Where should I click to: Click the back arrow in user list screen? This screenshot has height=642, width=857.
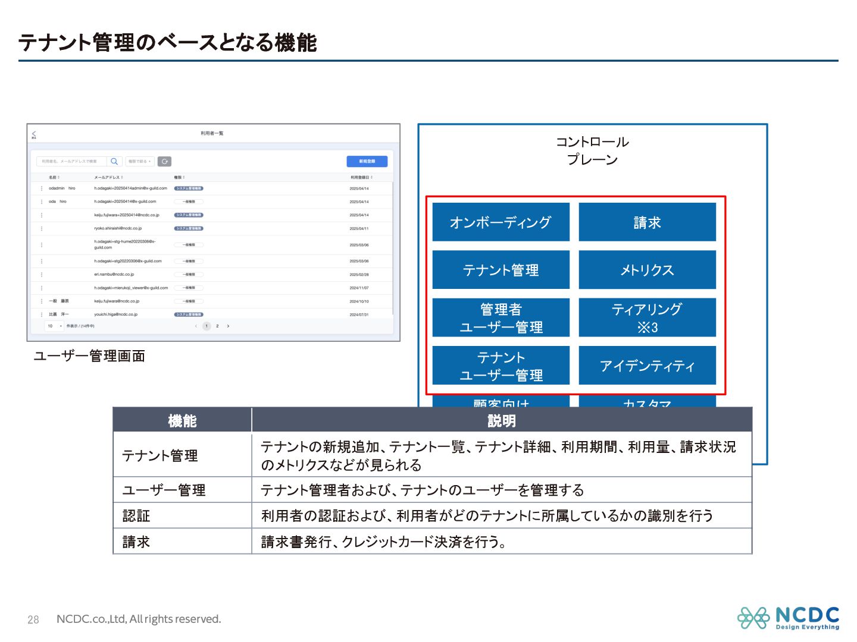(34, 134)
